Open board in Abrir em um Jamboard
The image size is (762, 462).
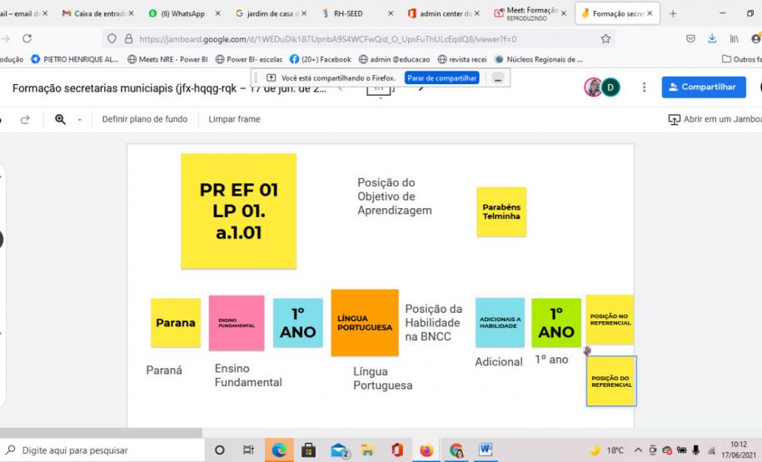click(715, 119)
